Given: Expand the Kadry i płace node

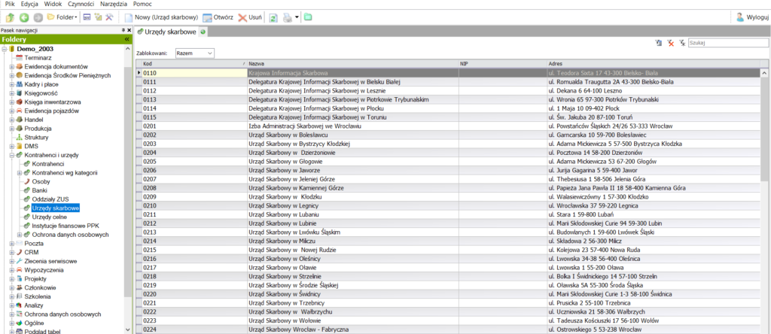Looking at the screenshot, I should 12,84.
